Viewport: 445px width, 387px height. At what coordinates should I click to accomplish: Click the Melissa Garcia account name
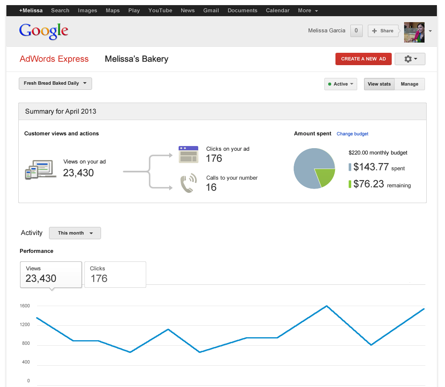(x=327, y=31)
